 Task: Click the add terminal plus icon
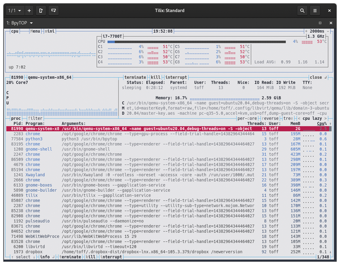click(29, 11)
